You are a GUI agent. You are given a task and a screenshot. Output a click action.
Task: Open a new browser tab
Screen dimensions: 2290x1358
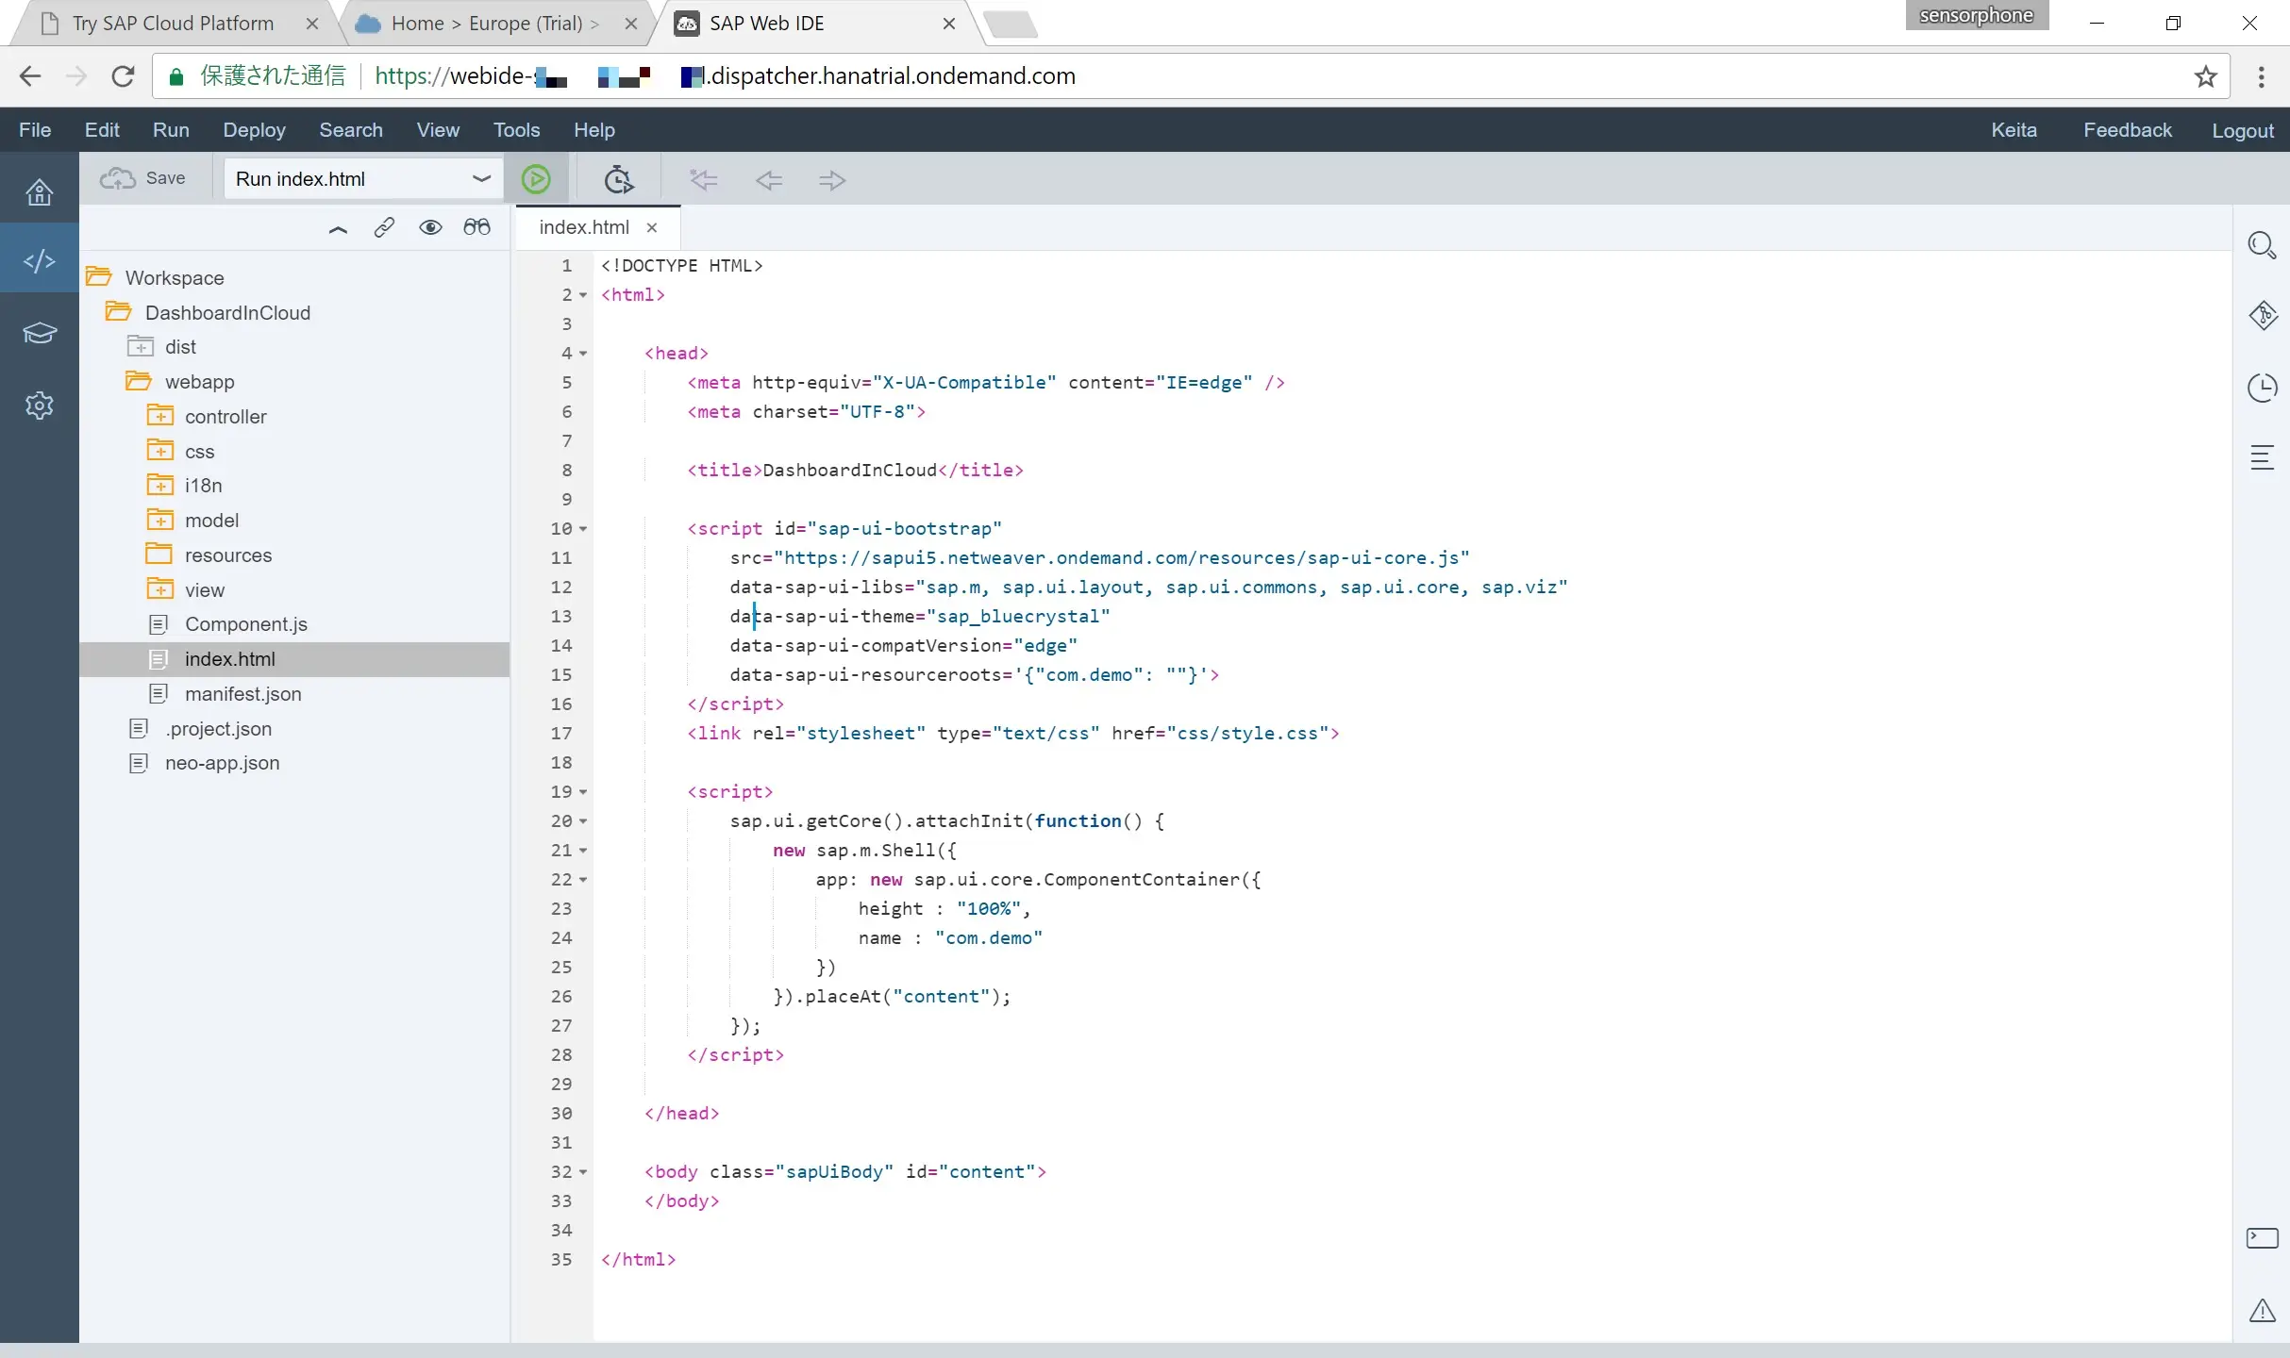tap(1010, 24)
